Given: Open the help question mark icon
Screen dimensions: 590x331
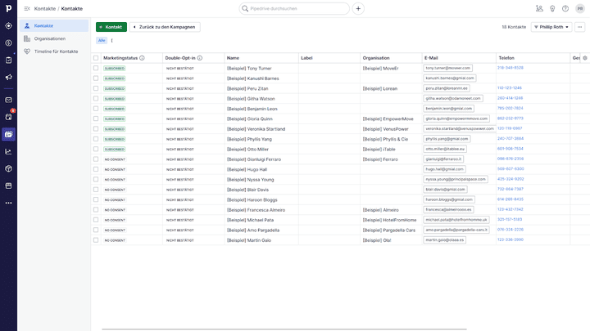Looking at the screenshot, I should point(565,9).
